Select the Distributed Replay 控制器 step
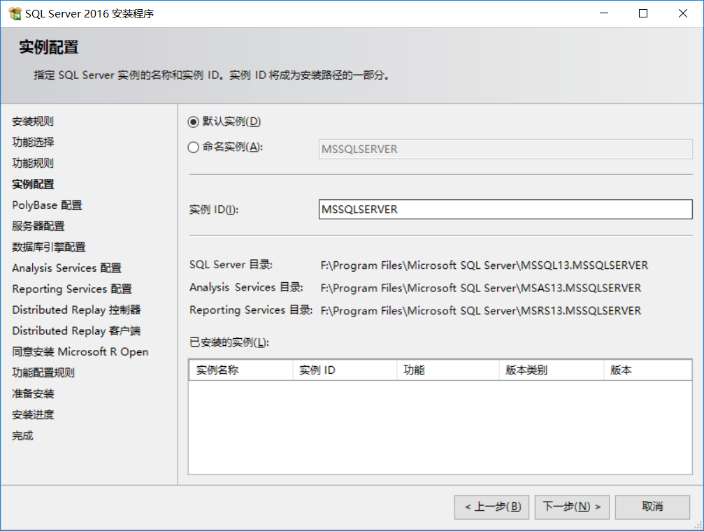704x531 pixels. [x=76, y=310]
